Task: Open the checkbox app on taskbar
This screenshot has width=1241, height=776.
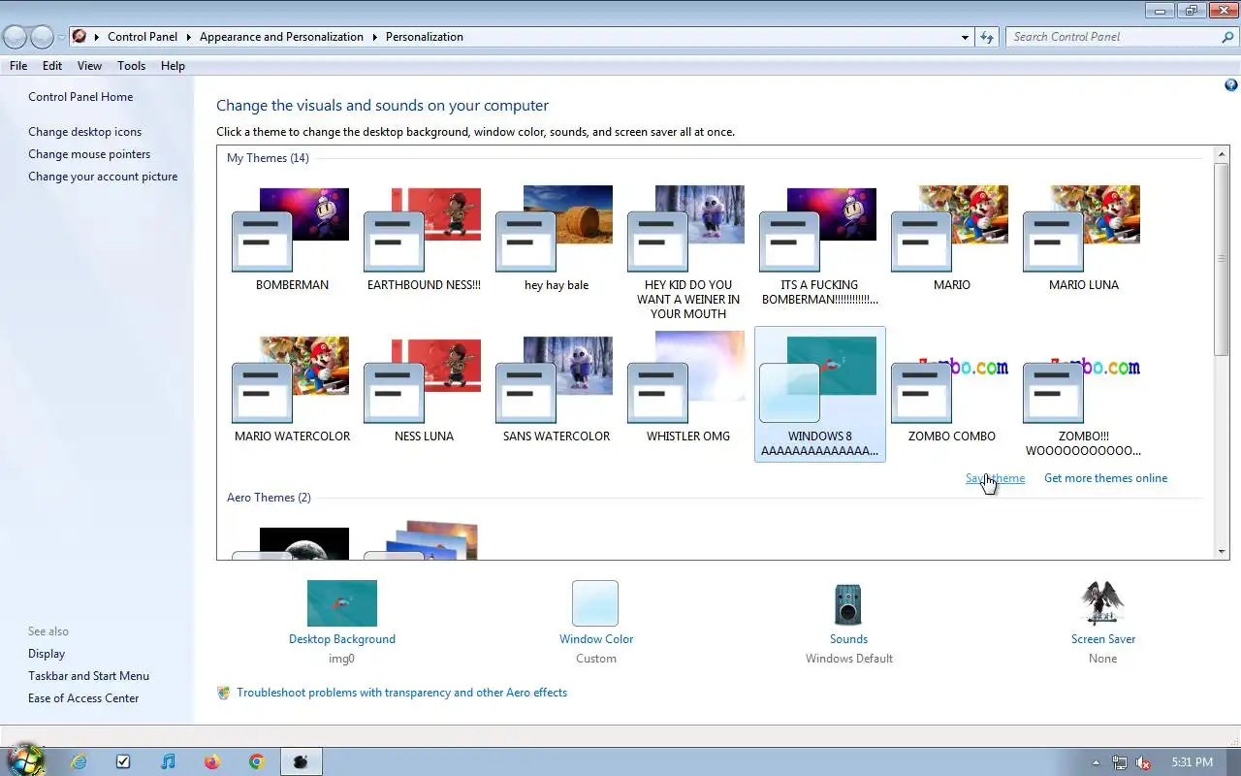Action: coord(123,761)
